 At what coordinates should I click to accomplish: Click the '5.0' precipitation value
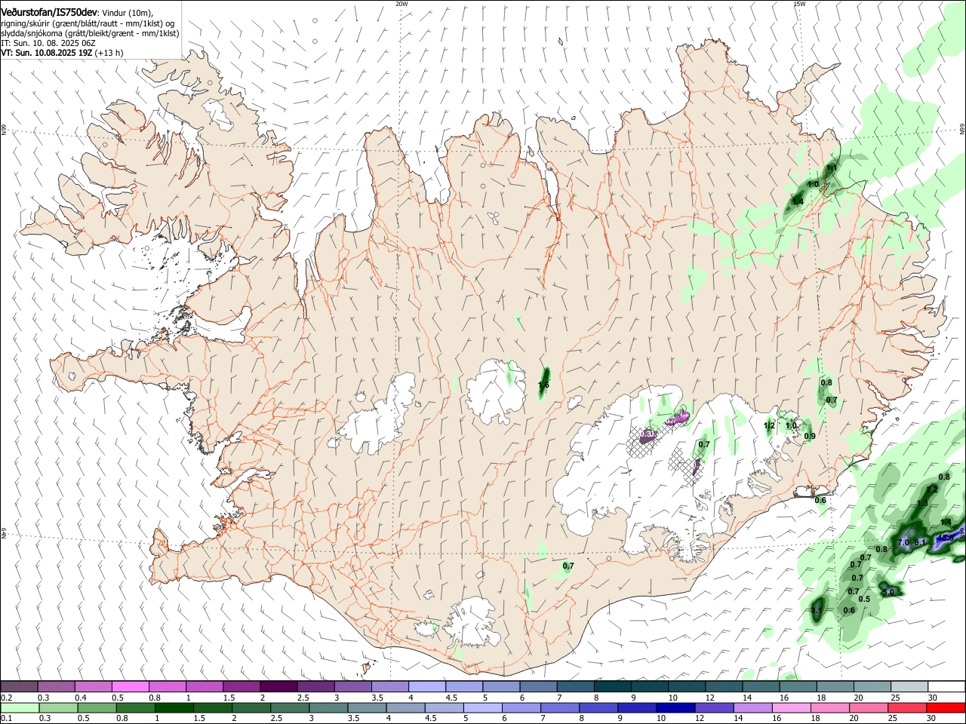(x=888, y=592)
